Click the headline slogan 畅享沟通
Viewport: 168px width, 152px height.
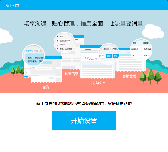click(x=35, y=23)
